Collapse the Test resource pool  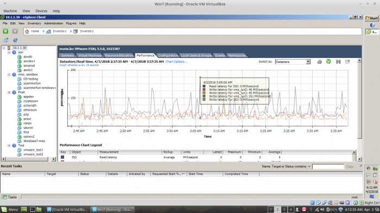[9, 145]
